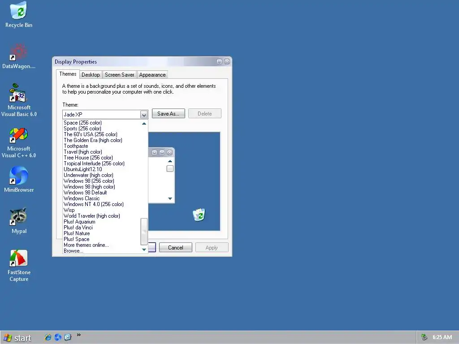Viewport: 459px width, 344px height.
Task: Select the Browse... entry
Action: 102,251
